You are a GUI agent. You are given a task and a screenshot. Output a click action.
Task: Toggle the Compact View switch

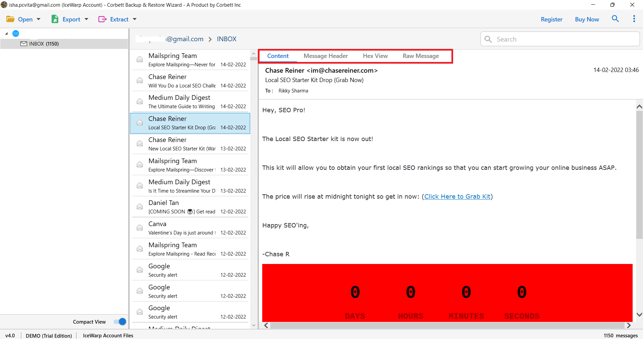click(120, 322)
